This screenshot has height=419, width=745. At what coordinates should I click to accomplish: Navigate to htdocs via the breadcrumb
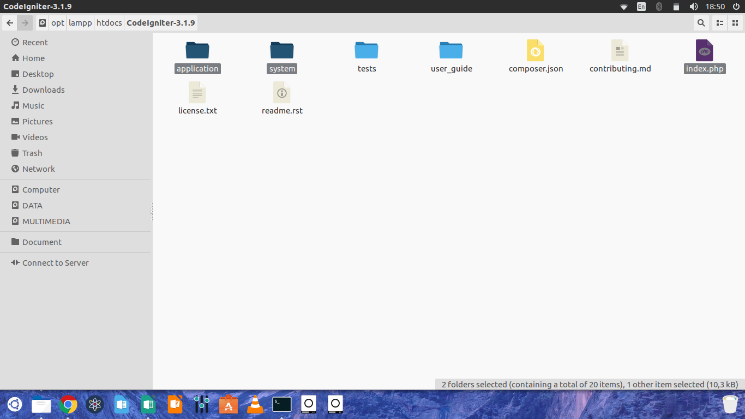click(x=109, y=22)
